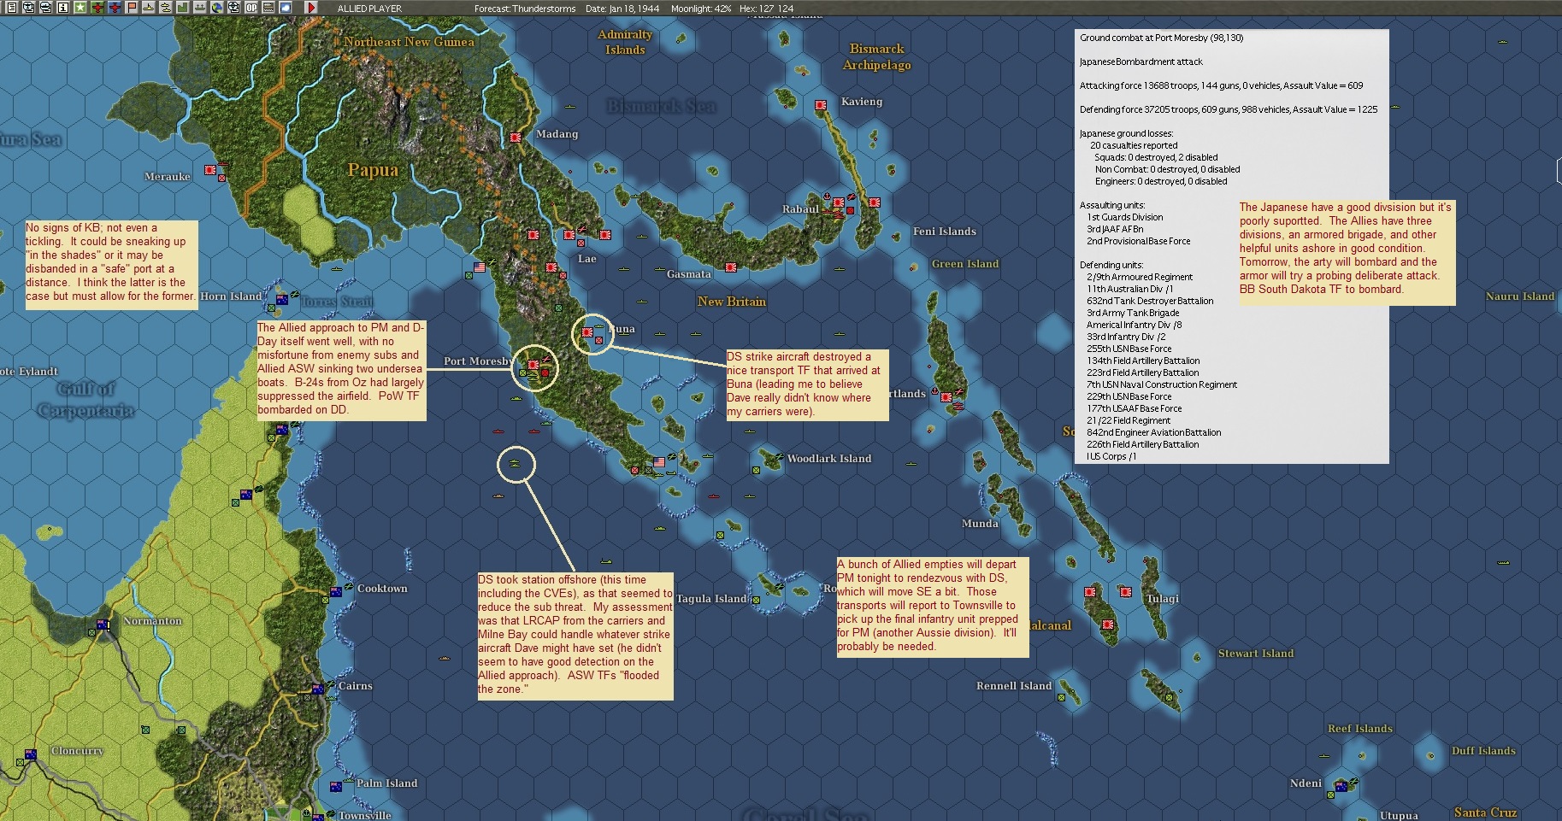Click the Green Island map label
This screenshot has width=1562, height=821.
965,264
